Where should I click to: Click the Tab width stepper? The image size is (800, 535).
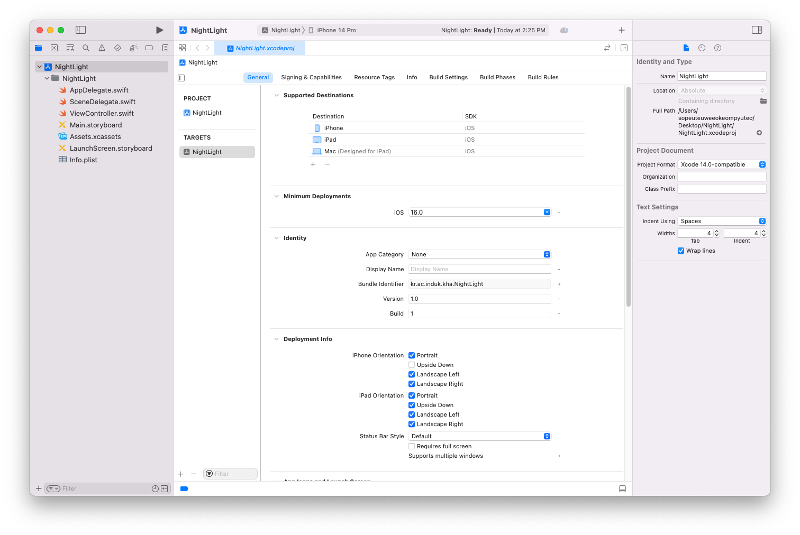[716, 233]
